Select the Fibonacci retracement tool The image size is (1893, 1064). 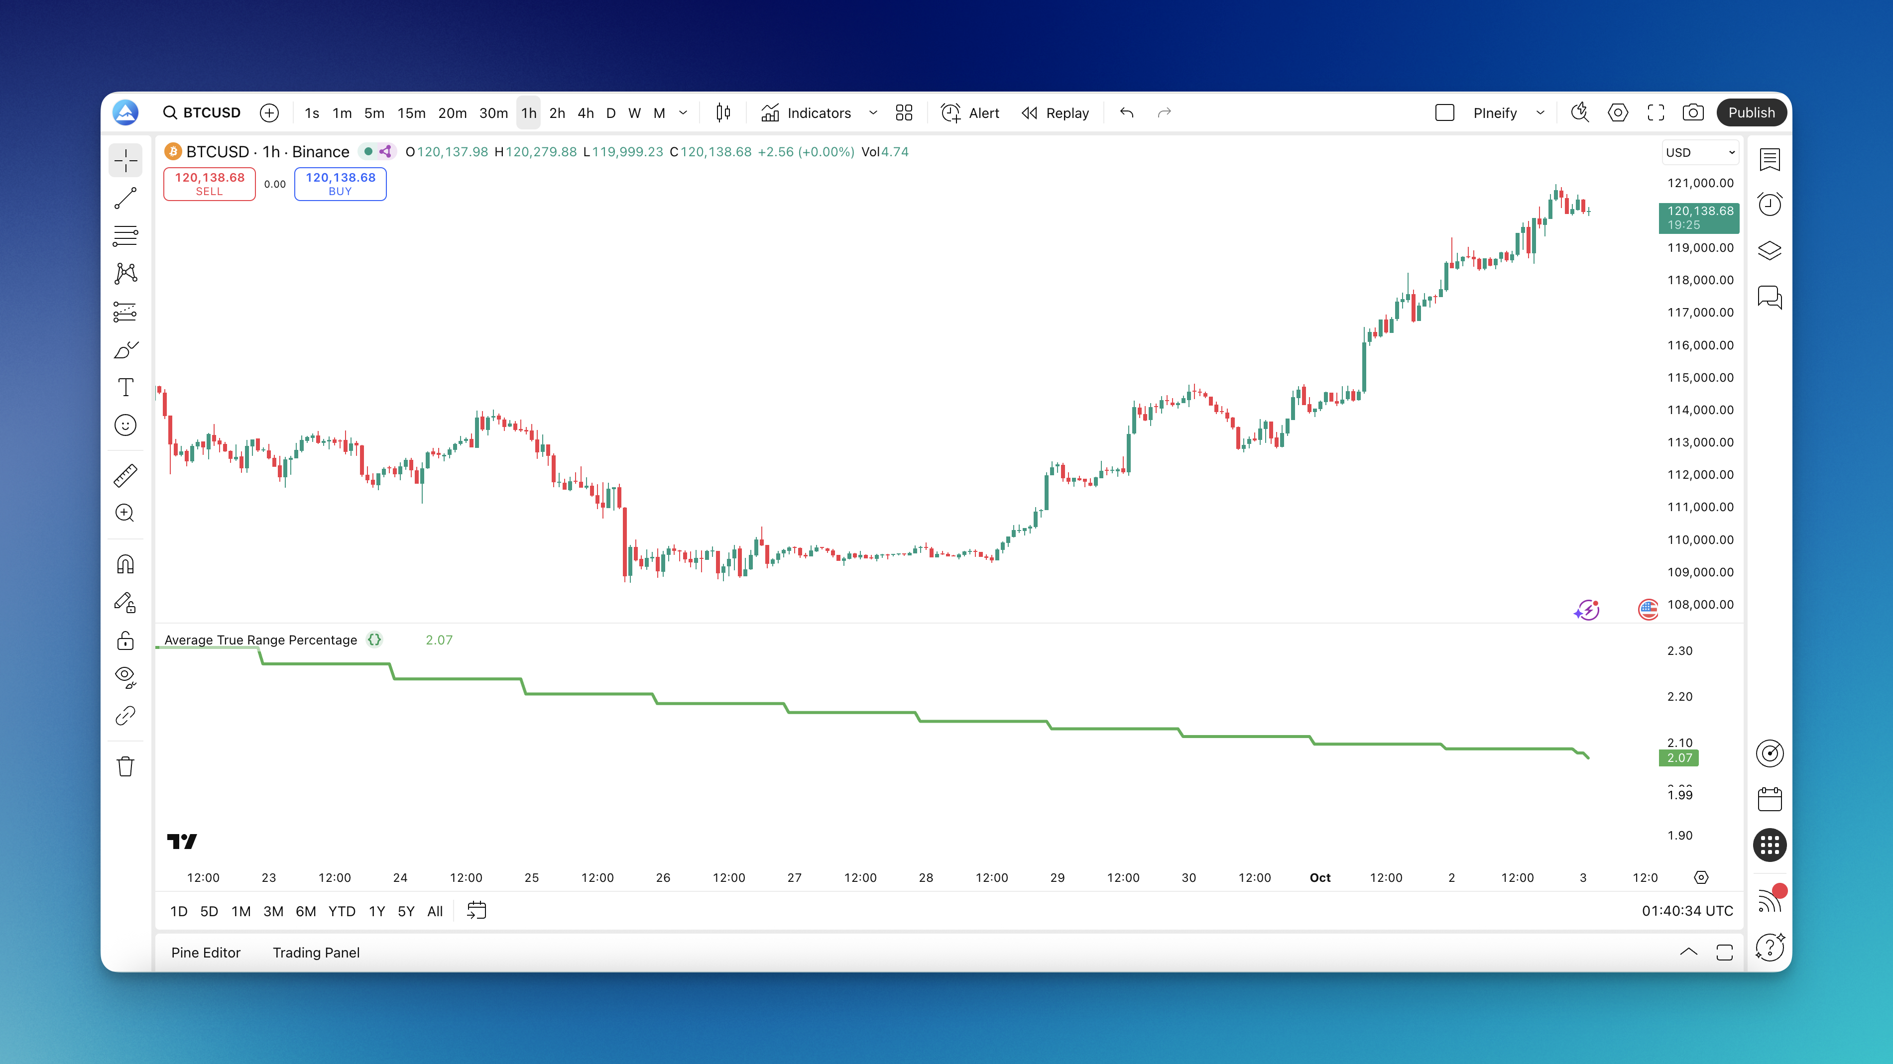pos(125,236)
